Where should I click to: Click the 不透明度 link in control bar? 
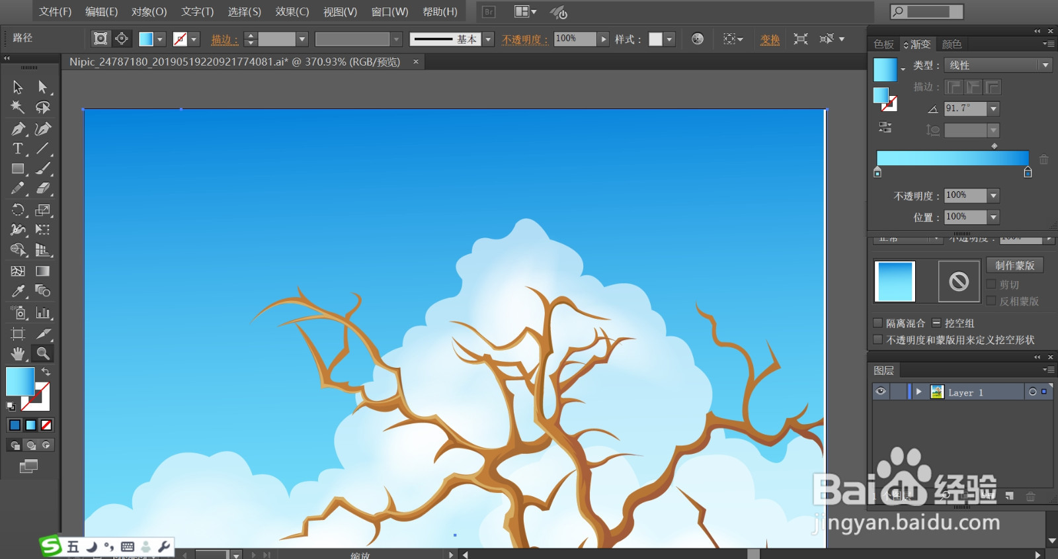pyautogui.click(x=525, y=40)
